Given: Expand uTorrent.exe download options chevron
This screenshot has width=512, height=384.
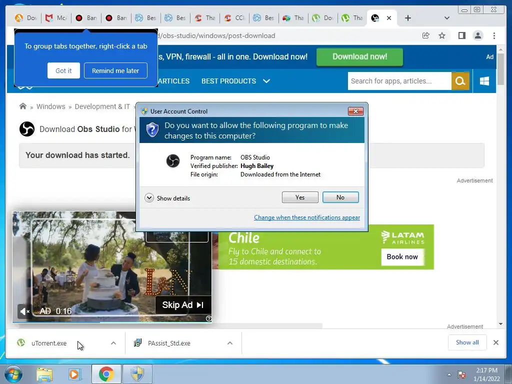Looking at the screenshot, I should pos(113,343).
